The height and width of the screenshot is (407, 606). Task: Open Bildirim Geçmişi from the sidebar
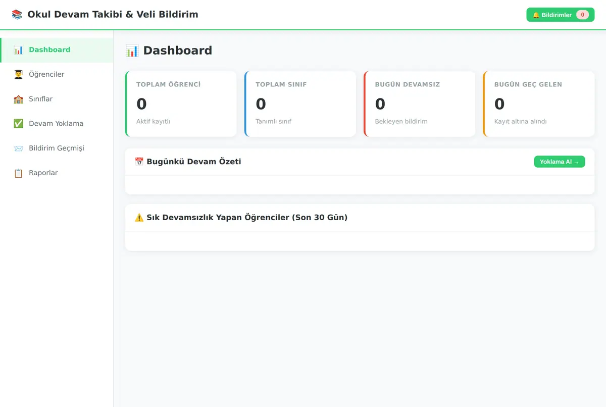tap(57, 148)
